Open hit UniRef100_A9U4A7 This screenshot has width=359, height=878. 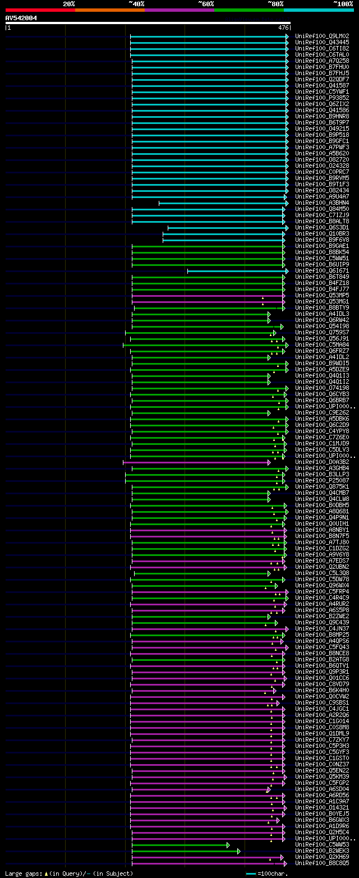[322, 196]
